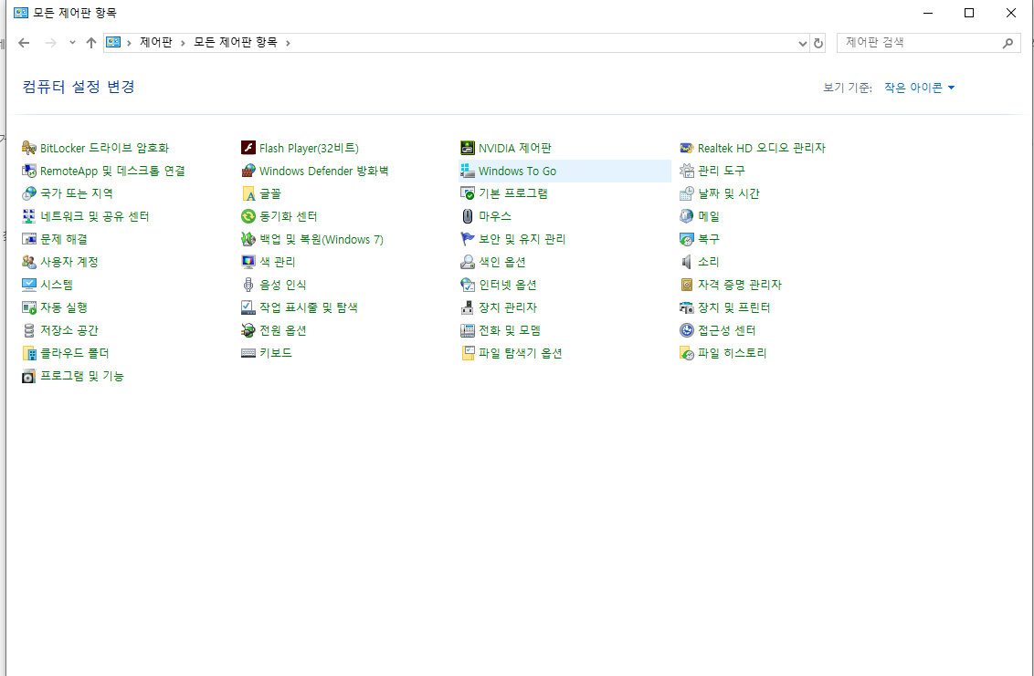Viewport: 1034px width, 676px height.
Task: Click the 전화 및 모뎀 icon
Action: 468,330
